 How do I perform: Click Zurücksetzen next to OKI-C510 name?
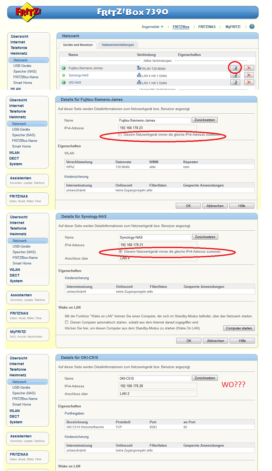point(205,378)
